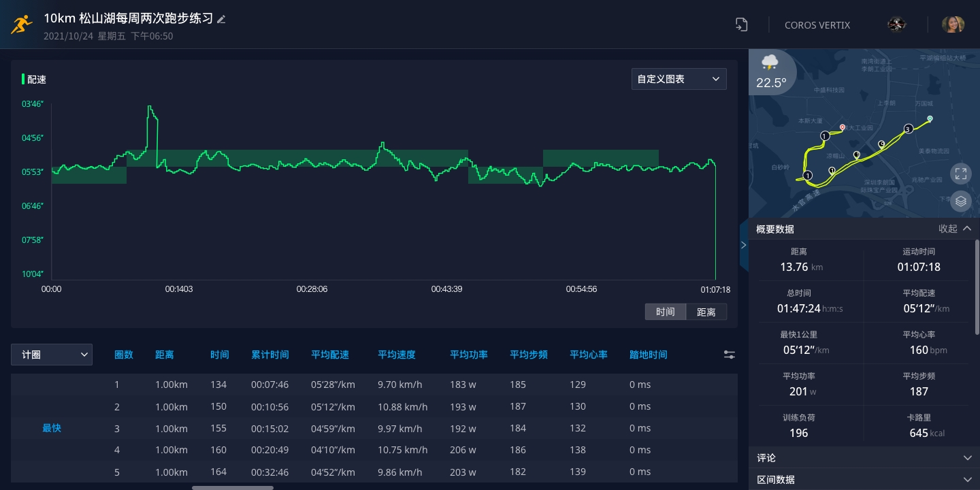
Task: Click the COROS VERTIX device image
Action: [x=896, y=24]
